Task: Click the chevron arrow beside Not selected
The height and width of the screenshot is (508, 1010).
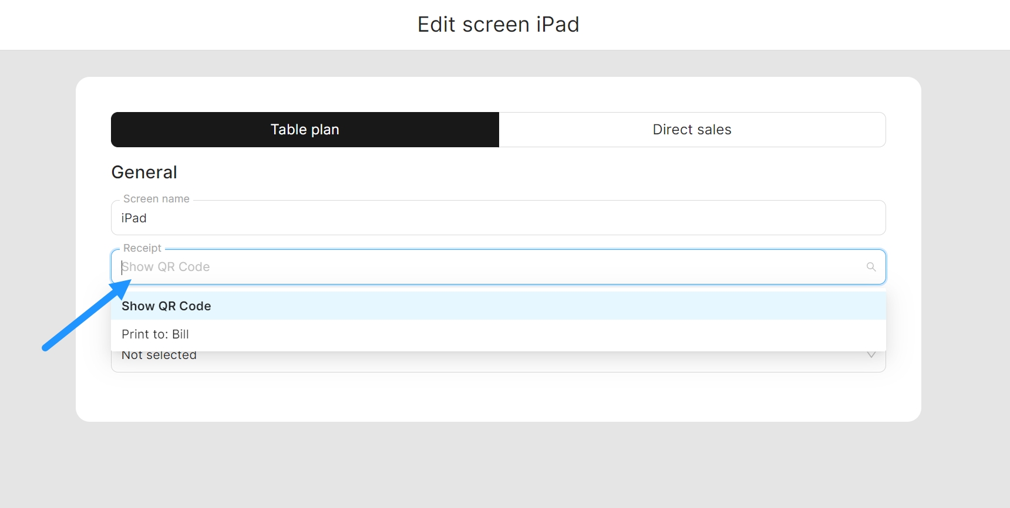Action: coord(871,355)
